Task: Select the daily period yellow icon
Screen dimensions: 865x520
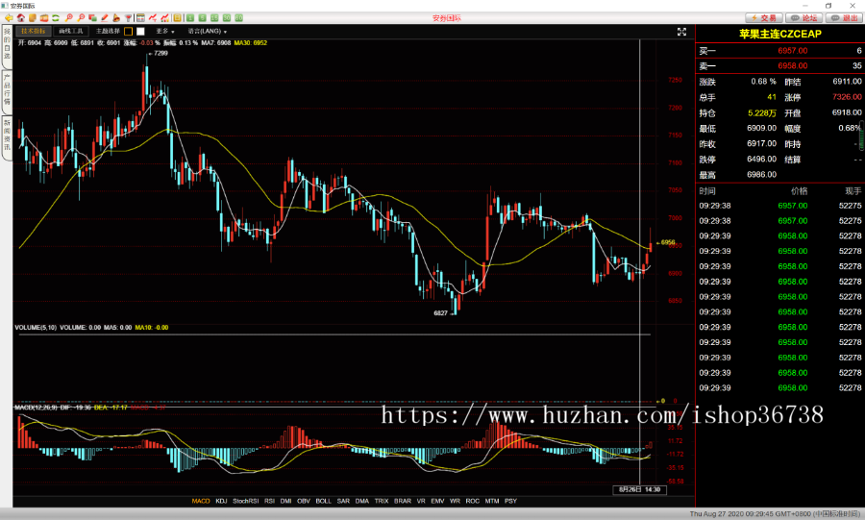Action: point(177,18)
